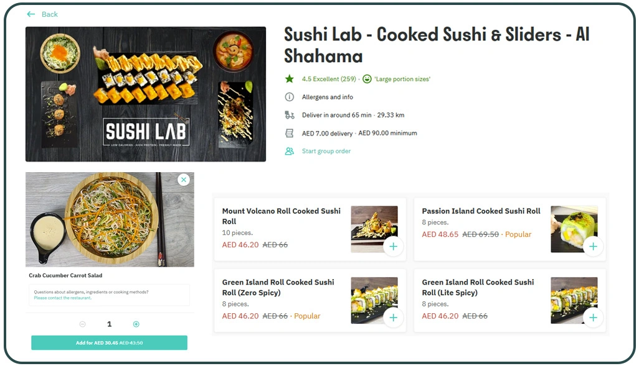The width and height of the screenshot is (639, 366).
Task: Add Passion Island Cooked Sushi Roll
Action: pyautogui.click(x=593, y=247)
